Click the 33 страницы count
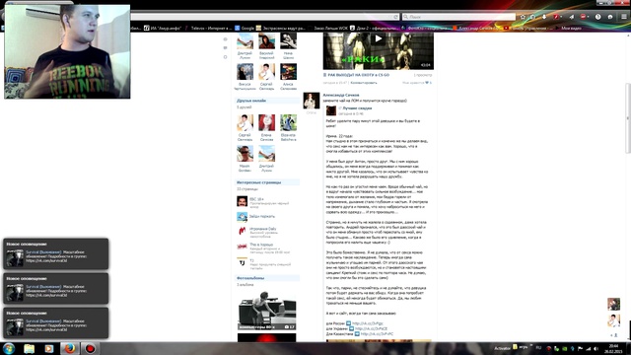The height and width of the screenshot is (355, 631). [247, 189]
